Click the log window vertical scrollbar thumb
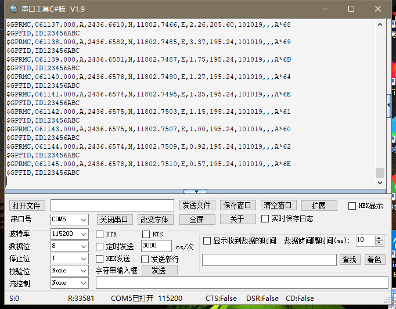 click(x=380, y=173)
